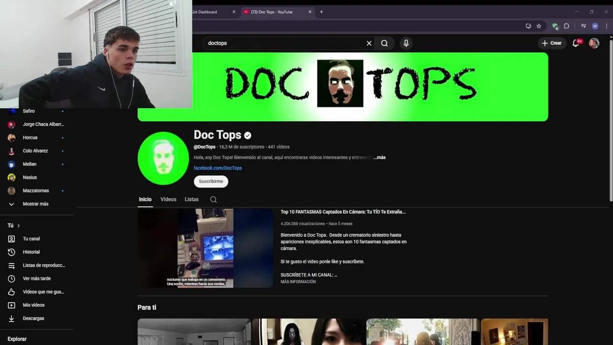The width and height of the screenshot is (613, 345).
Task: Select the Doc Tops - YouTube tab
Action: point(277,12)
